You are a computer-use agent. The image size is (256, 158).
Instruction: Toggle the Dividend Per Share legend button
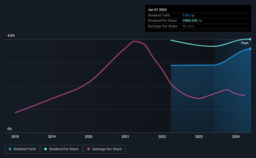(x=61, y=149)
